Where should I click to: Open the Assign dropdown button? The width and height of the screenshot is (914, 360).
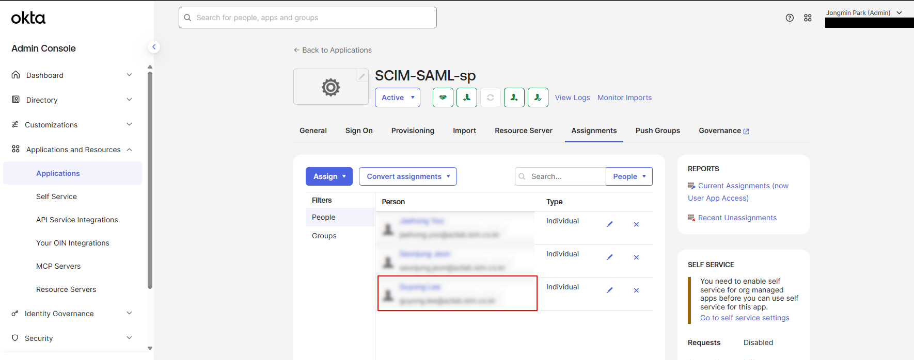click(x=329, y=176)
